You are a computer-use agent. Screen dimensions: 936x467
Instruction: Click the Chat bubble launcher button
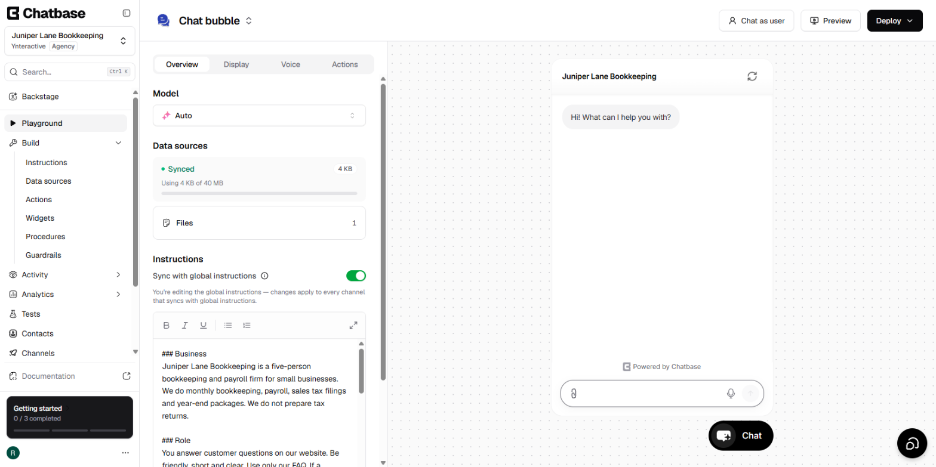[741, 436]
